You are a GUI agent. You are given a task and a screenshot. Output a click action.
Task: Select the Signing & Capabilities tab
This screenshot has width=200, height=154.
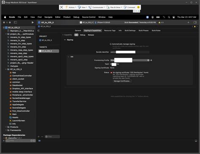[x=92, y=30]
